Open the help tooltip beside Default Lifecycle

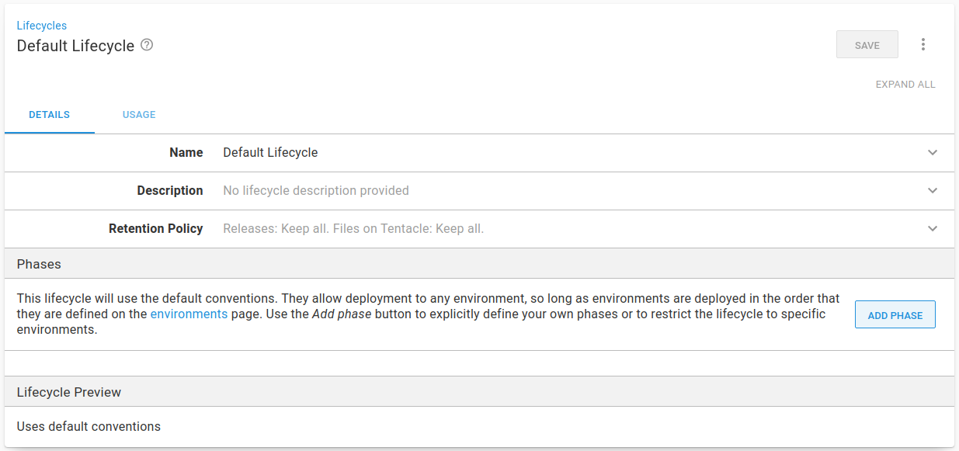146,45
